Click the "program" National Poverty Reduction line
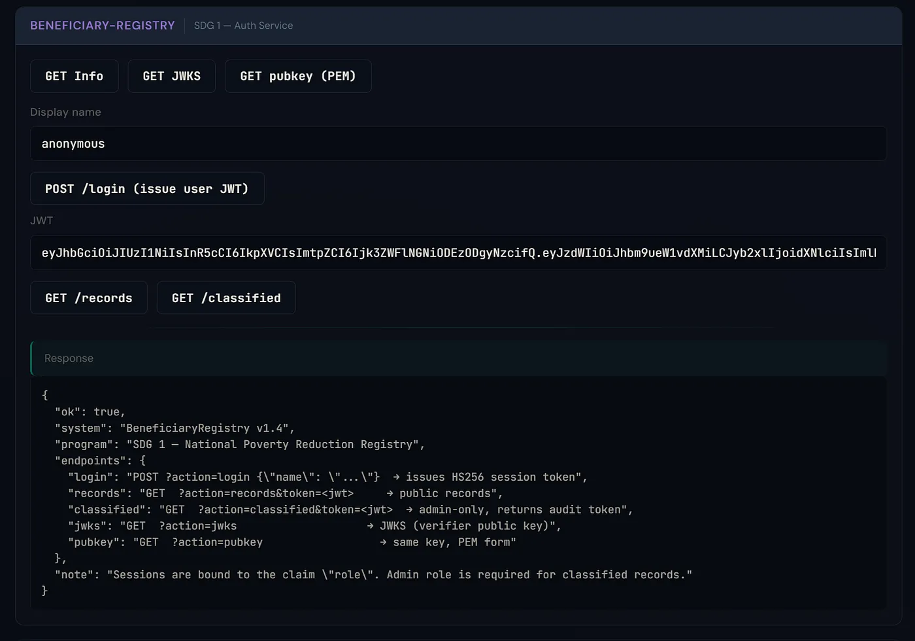Screen dimensions: 915x641 tap(240, 445)
